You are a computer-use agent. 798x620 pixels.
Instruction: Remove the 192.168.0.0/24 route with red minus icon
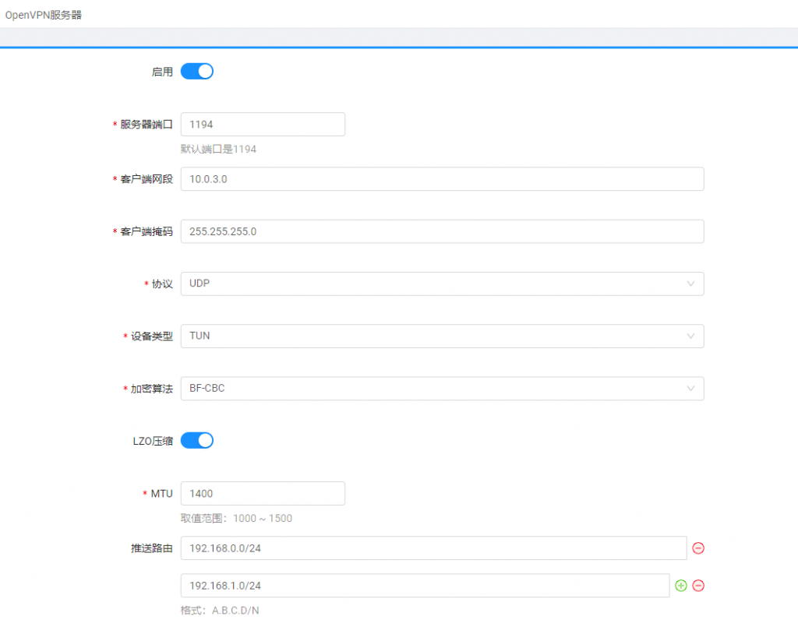pos(698,548)
